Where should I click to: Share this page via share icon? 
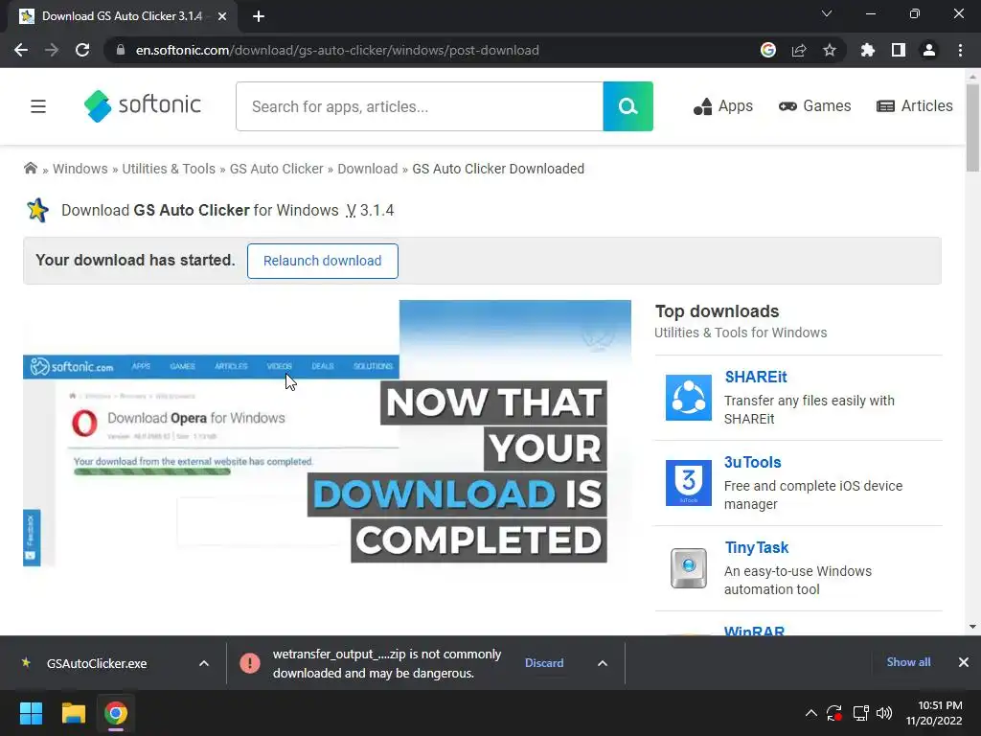coord(798,50)
